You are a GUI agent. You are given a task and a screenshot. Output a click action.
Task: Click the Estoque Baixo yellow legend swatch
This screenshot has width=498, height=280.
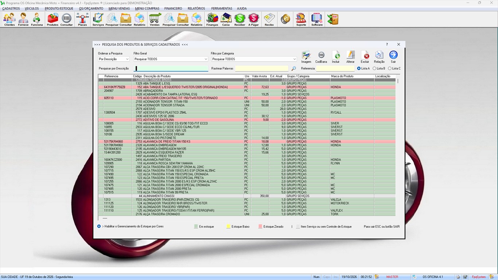coord(229,226)
